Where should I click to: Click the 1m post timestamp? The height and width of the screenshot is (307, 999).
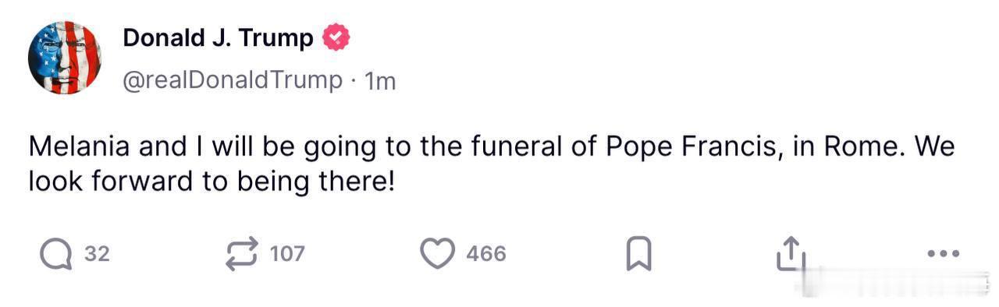[381, 80]
